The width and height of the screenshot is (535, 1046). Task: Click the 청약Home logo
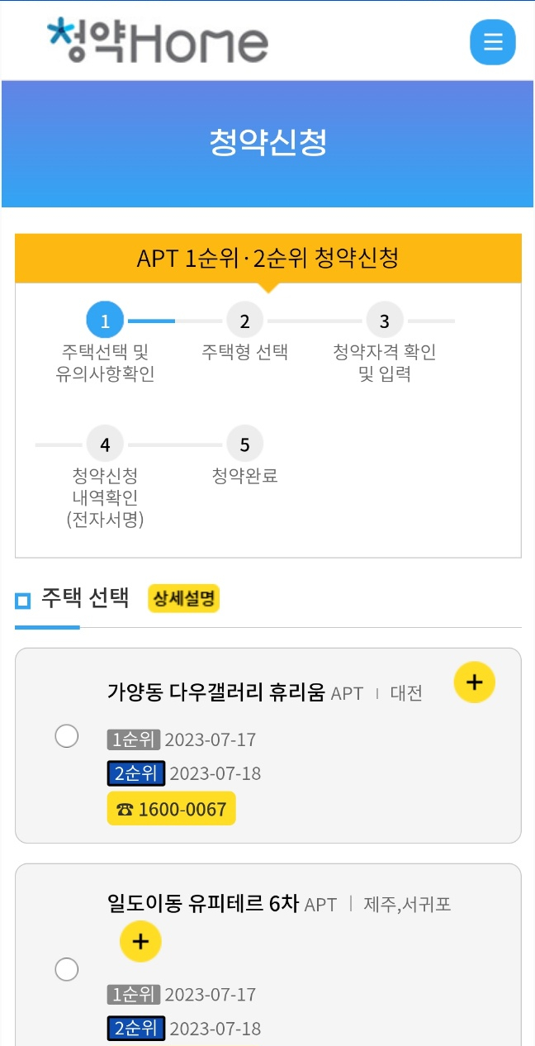(158, 41)
